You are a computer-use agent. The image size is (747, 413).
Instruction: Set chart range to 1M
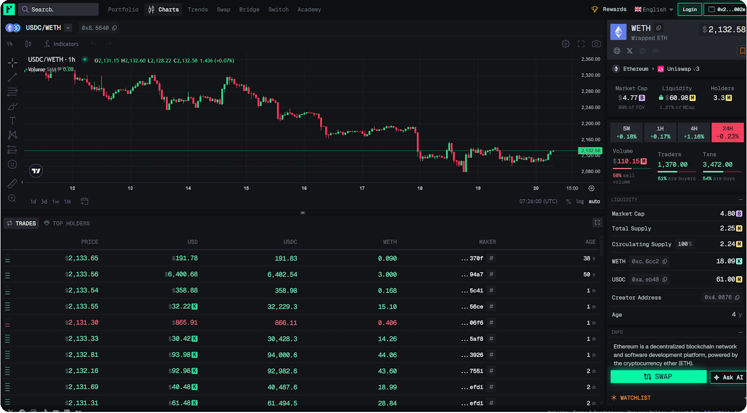(68, 202)
